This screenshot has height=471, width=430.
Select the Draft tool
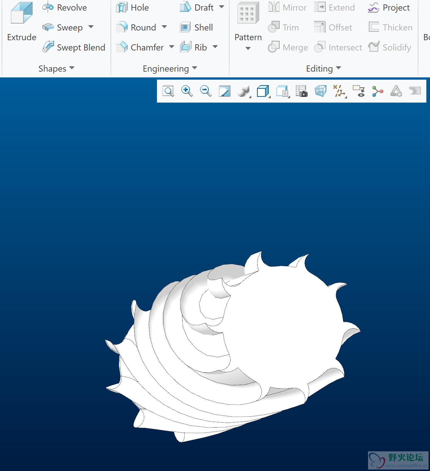196,7
